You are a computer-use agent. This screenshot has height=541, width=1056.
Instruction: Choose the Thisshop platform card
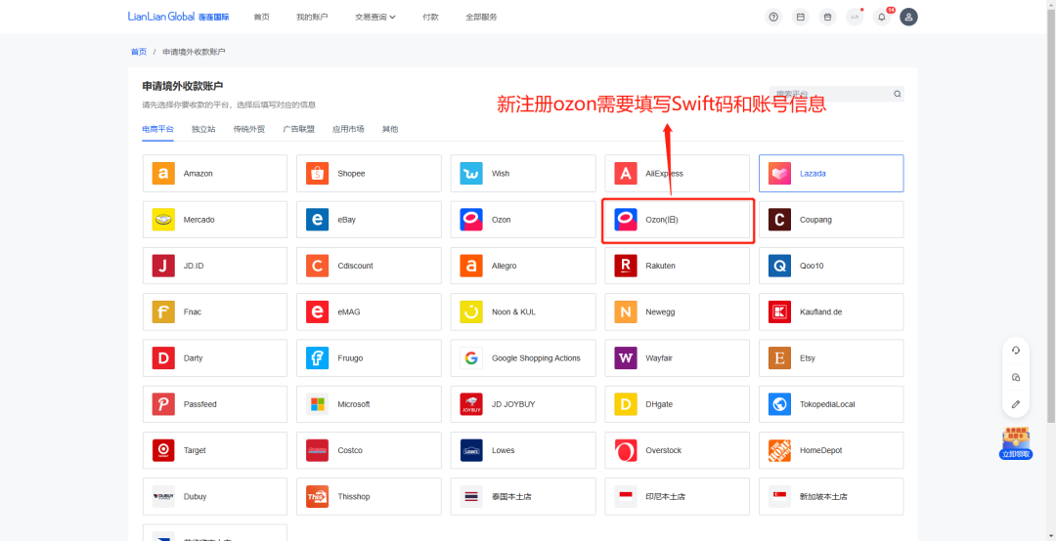pyautogui.click(x=369, y=497)
